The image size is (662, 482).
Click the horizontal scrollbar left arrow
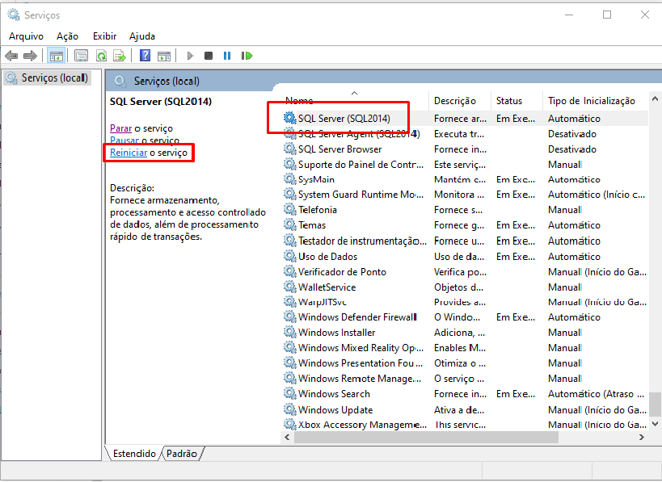pos(287,438)
